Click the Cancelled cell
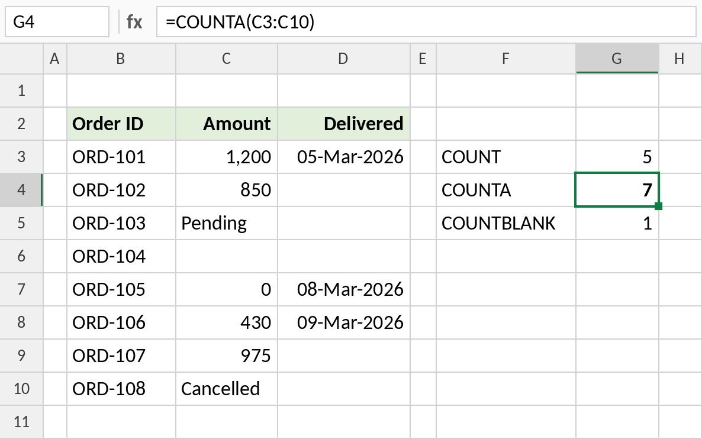The image size is (702, 439). [x=227, y=389]
